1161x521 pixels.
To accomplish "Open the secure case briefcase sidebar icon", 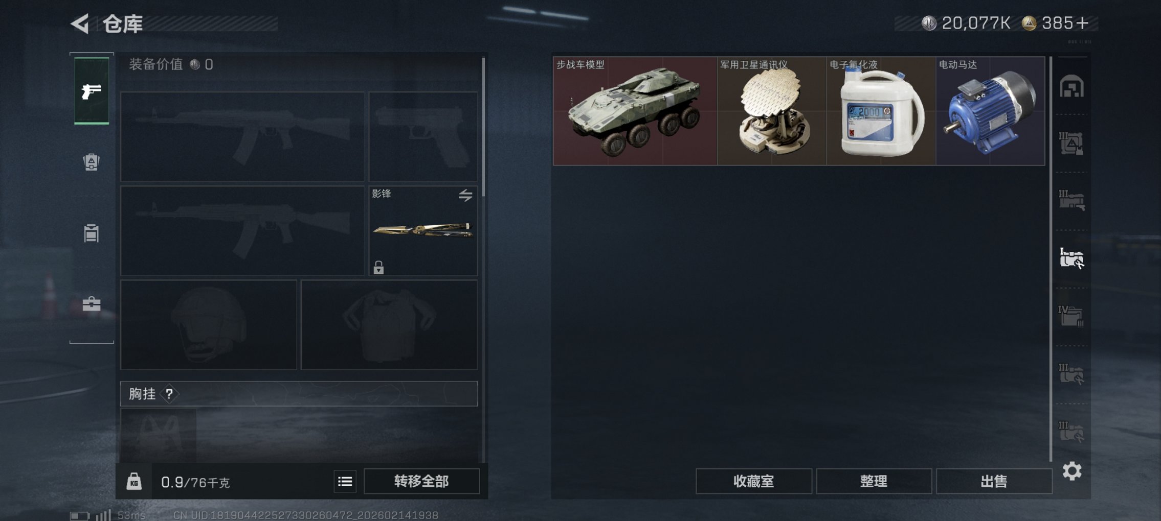I will (92, 304).
